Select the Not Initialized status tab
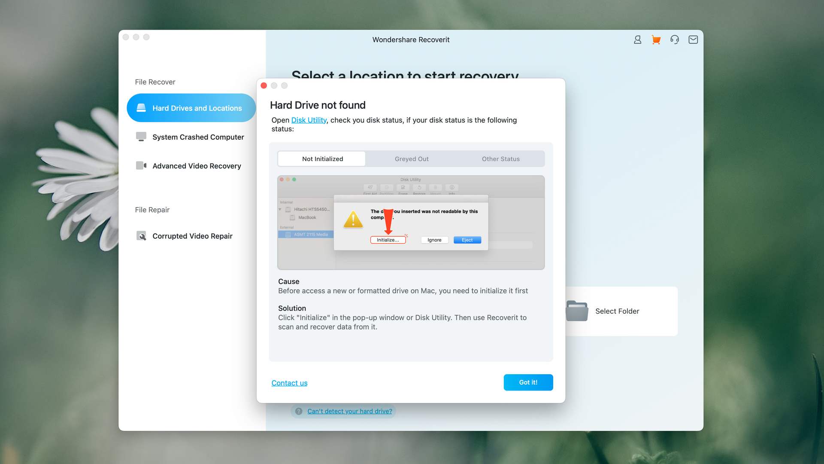 [322, 159]
